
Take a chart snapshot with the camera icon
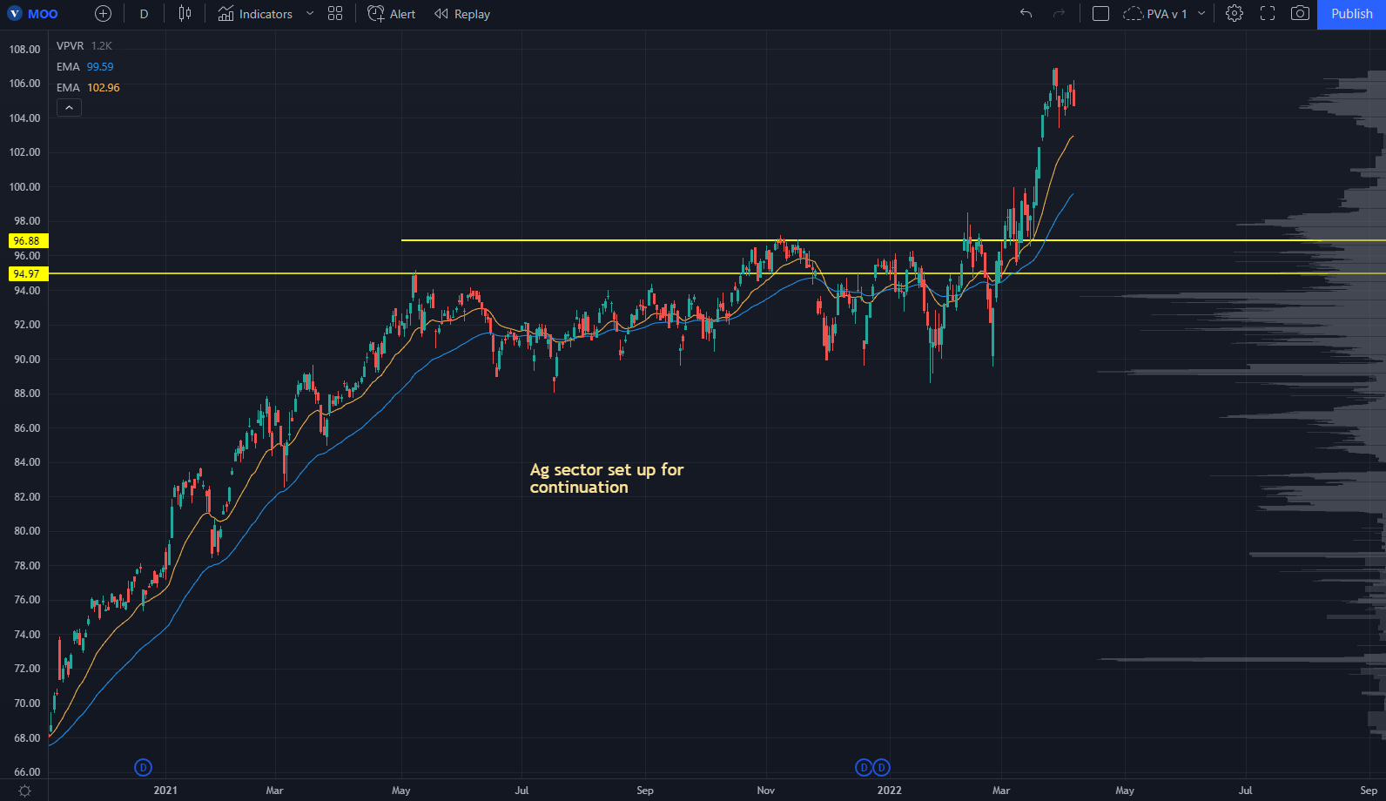[x=1300, y=14]
